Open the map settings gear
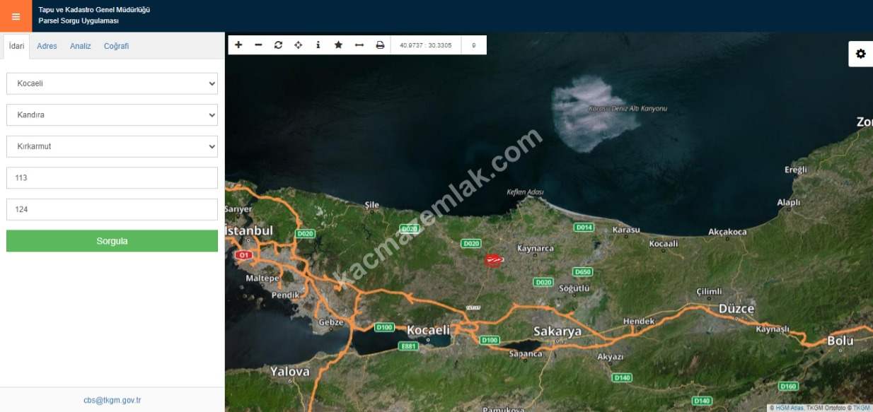The height and width of the screenshot is (412, 873). point(860,54)
